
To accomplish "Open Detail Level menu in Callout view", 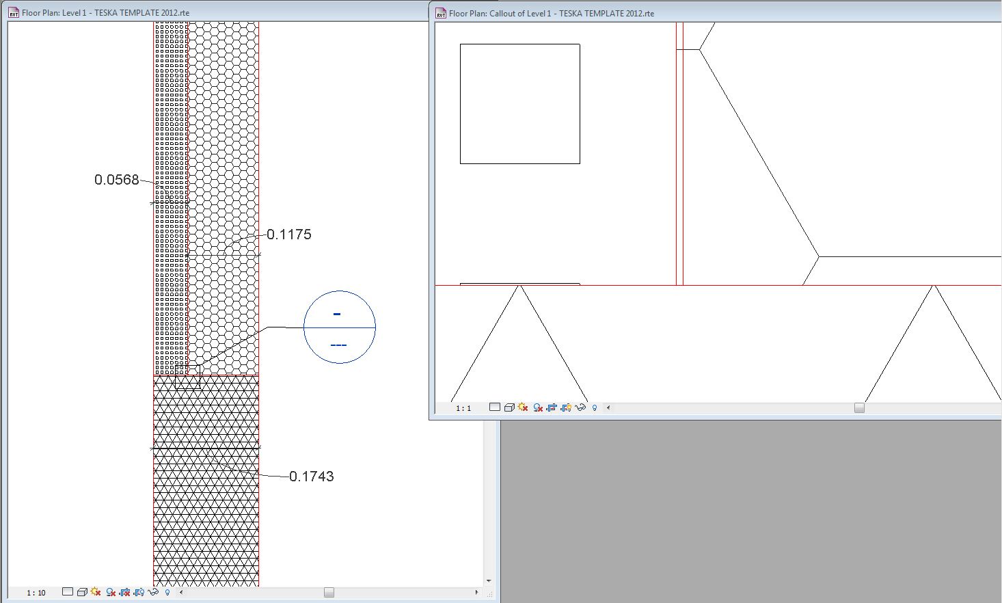I will 495,407.
